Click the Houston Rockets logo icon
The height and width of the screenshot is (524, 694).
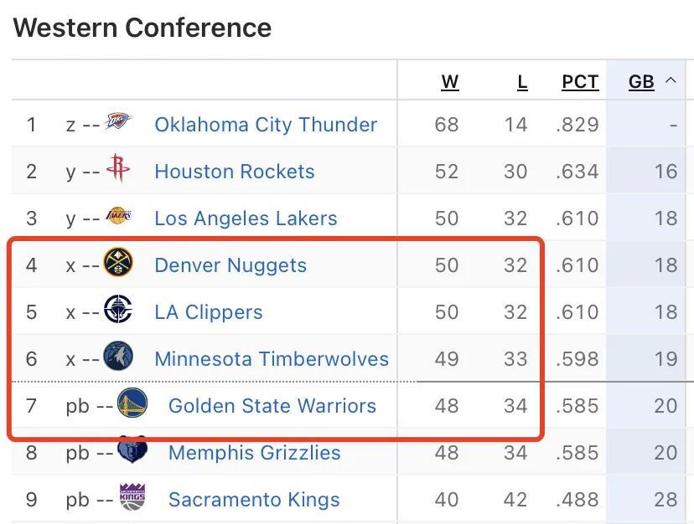point(118,169)
